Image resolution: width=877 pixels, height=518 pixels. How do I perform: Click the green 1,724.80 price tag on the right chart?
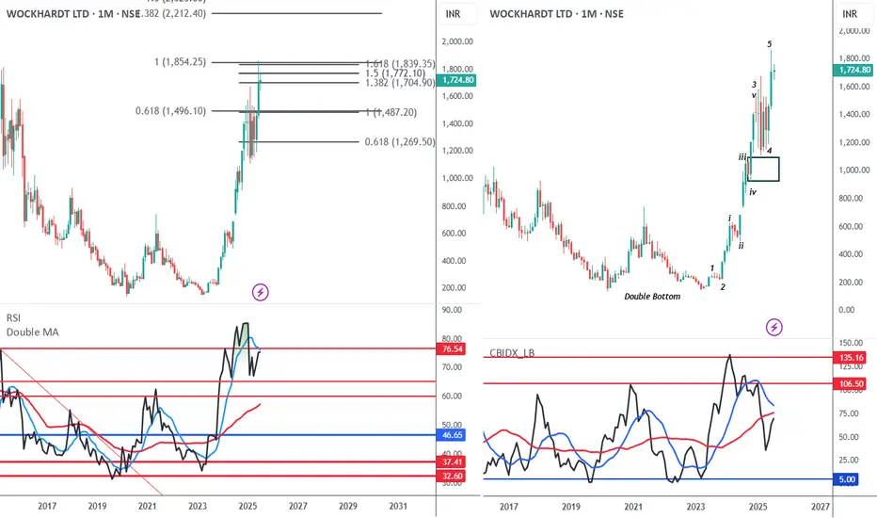point(853,70)
